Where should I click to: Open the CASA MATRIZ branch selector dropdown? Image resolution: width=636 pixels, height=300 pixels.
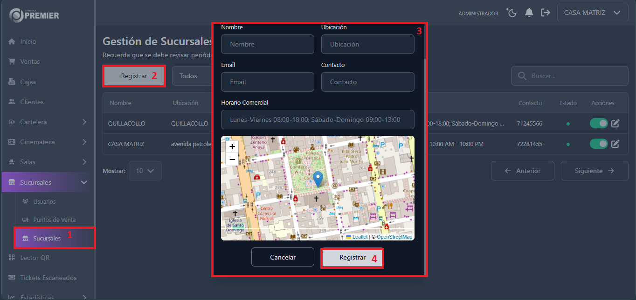592,13
